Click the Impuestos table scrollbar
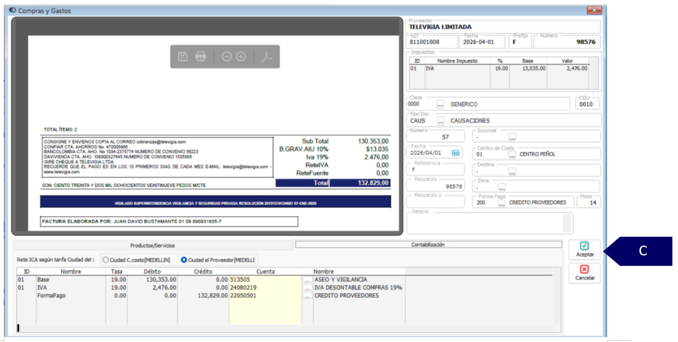The image size is (678, 342). (594, 72)
